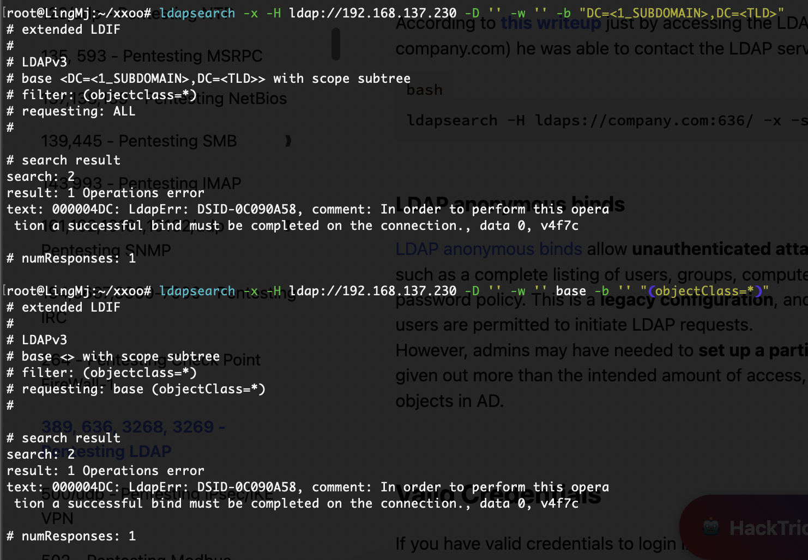
Task: Follow the "LDAP anonymous binds" link
Action: coord(489,249)
